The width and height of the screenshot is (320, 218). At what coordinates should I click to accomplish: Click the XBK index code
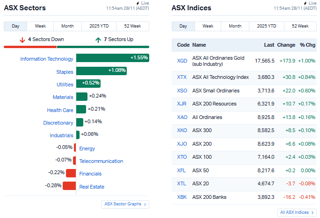[182, 197]
